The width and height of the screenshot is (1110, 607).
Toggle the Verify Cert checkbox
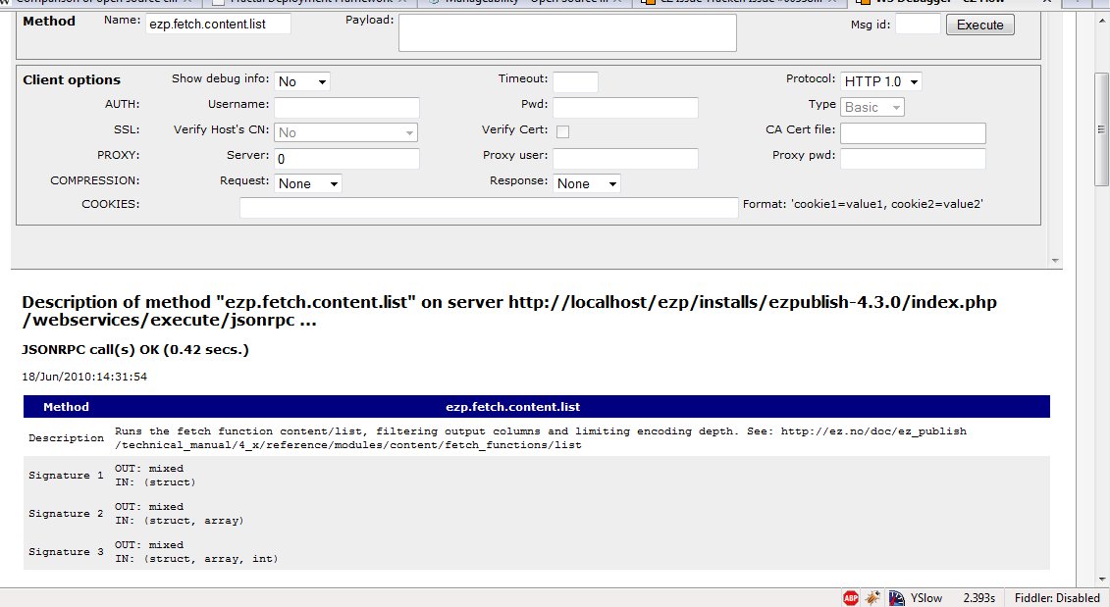click(x=563, y=131)
